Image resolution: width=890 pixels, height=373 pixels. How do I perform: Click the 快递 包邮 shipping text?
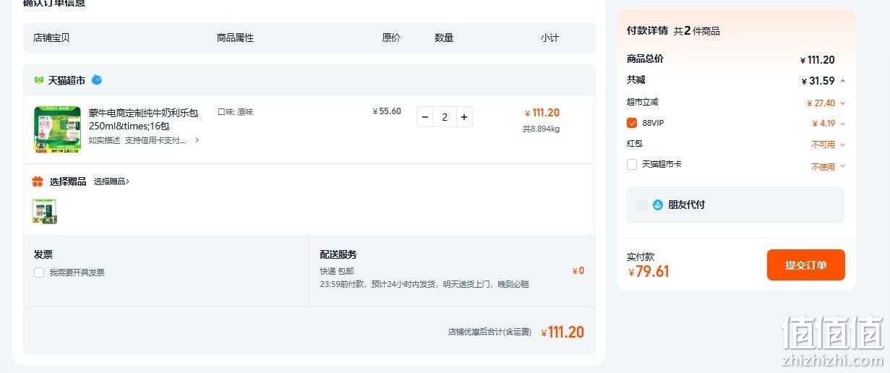[337, 271]
